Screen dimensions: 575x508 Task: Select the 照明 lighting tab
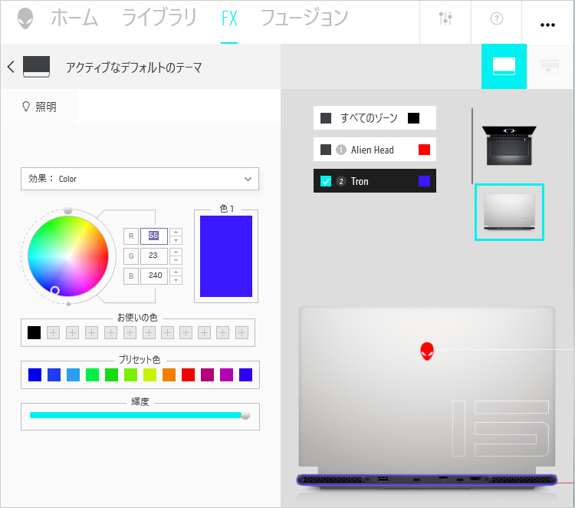point(39,107)
